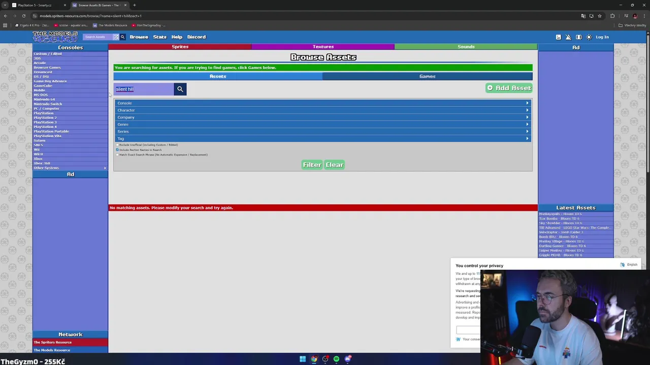
Task: Expand Other Systems in Consoles list
Action: coord(70,168)
